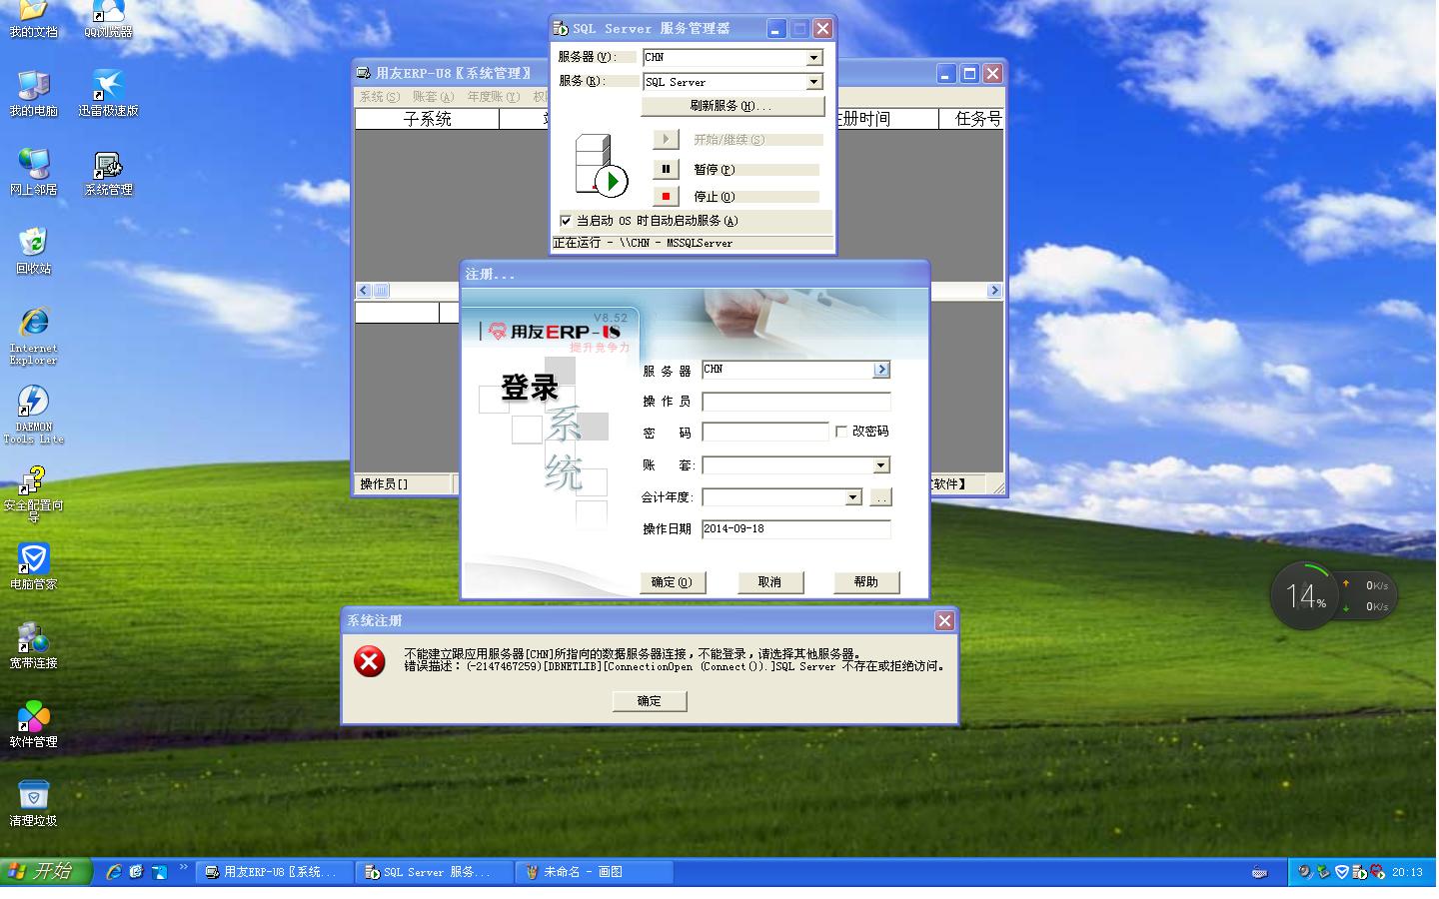Click the 操作员 input field
The height and width of the screenshot is (899, 1439).
tap(796, 402)
